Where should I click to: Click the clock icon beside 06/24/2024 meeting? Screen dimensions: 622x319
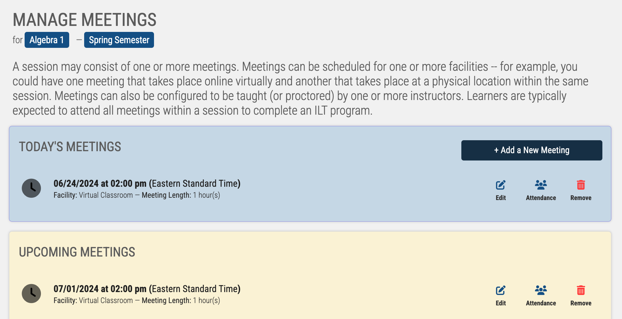coord(31,188)
